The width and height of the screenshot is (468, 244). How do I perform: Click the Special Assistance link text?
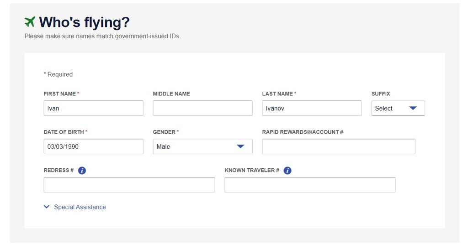80,207
